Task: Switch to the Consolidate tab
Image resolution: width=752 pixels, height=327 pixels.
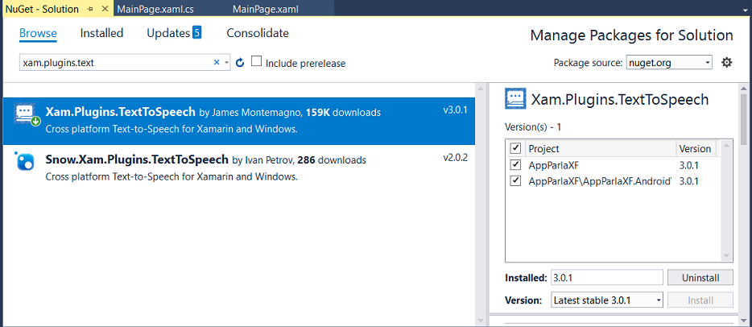Action: (x=258, y=33)
